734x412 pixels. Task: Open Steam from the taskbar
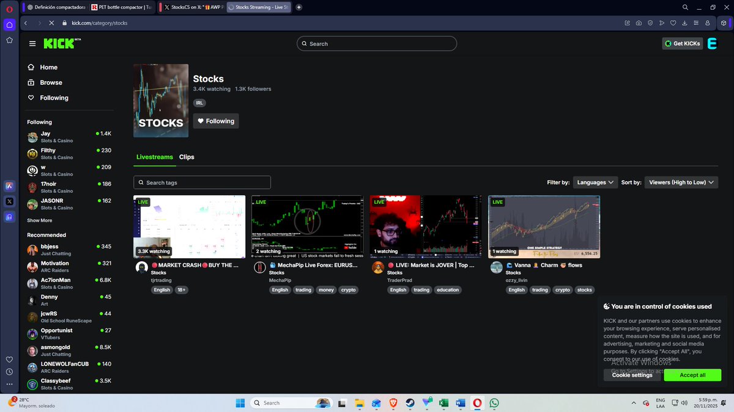point(410,403)
